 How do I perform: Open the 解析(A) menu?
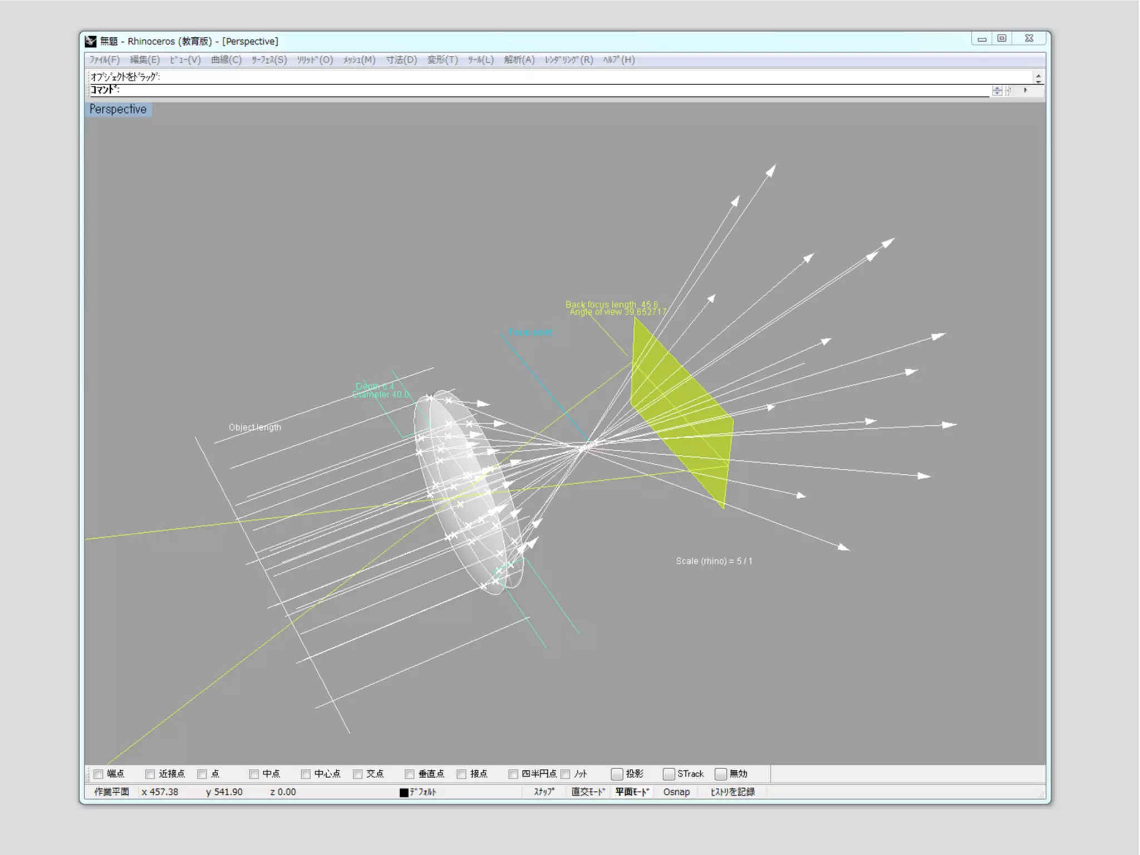click(519, 60)
